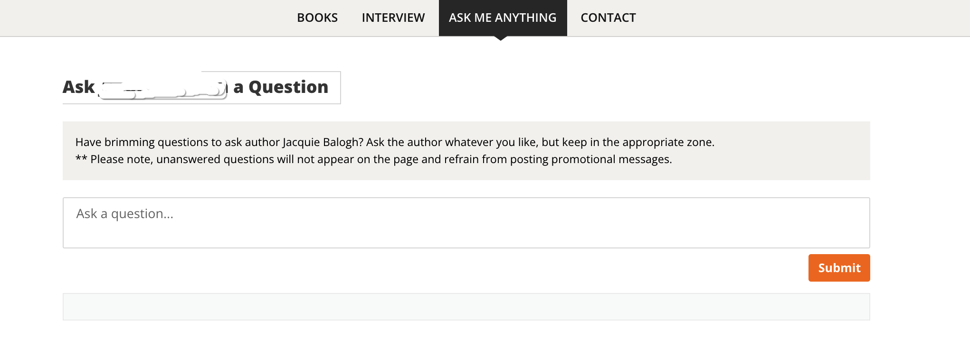
Task: Click the word 'Ask' in the heading
Action: [x=79, y=87]
